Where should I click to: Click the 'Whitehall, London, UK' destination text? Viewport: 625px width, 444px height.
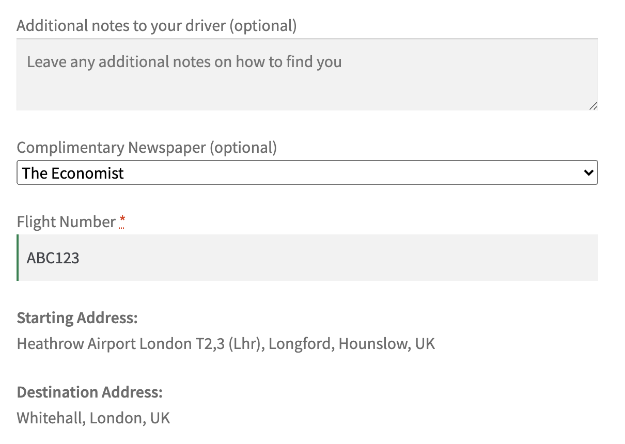pos(93,418)
